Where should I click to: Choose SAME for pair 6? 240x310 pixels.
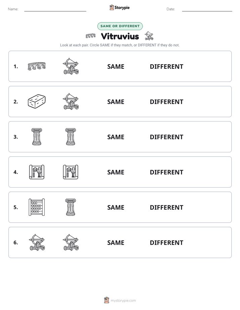click(116, 243)
